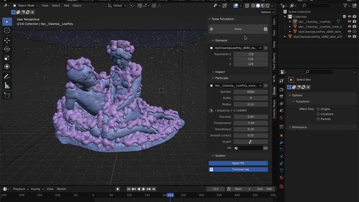
Task: Open the Object Mode dropdown
Action: tap(25, 6)
